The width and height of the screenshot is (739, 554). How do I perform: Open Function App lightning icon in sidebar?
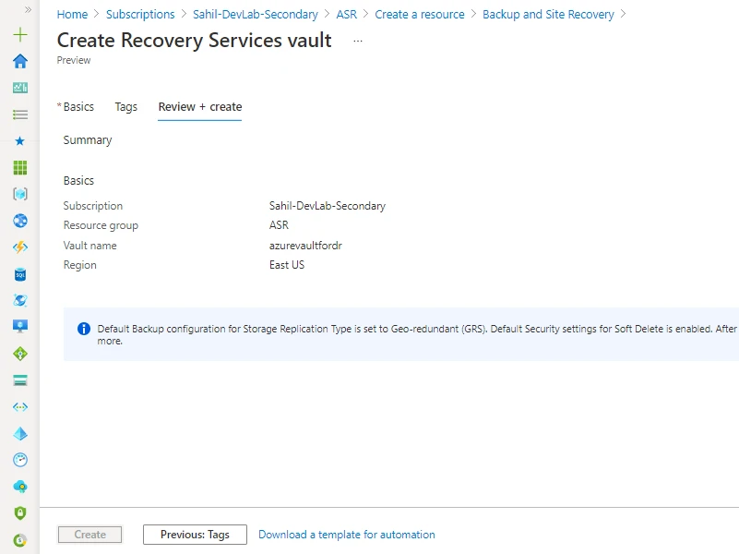pyautogui.click(x=18, y=247)
